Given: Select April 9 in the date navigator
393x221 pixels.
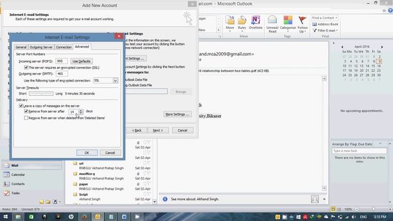Looking at the screenshot, I should point(379,61).
